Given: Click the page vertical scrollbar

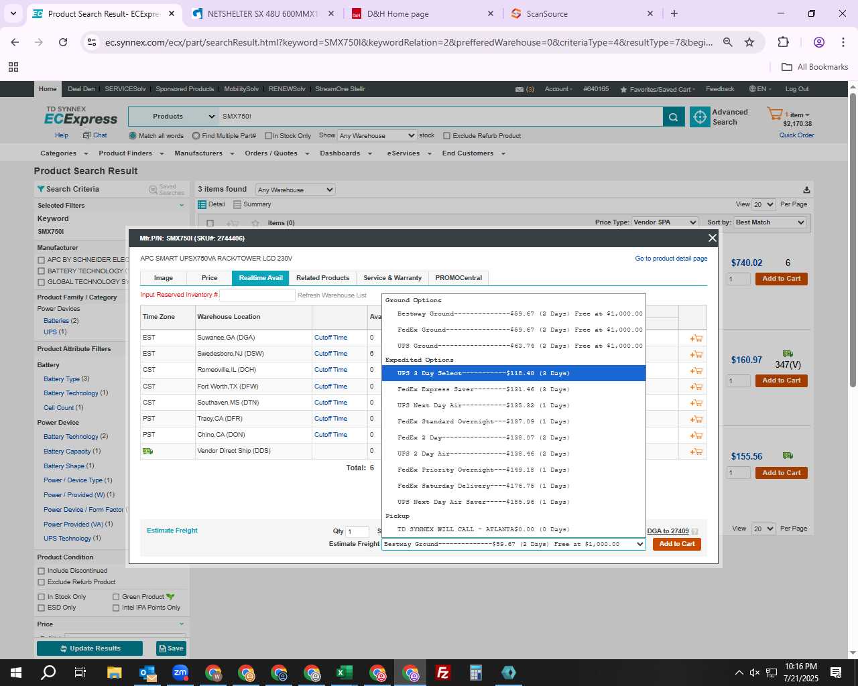Looking at the screenshot, I should tap(853, 239).
